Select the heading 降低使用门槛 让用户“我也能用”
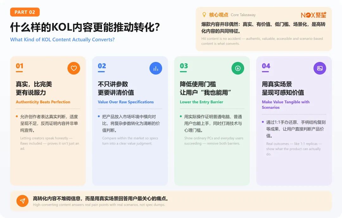Image resolution: width=342 pixels, height=218 pixels. 206,88
